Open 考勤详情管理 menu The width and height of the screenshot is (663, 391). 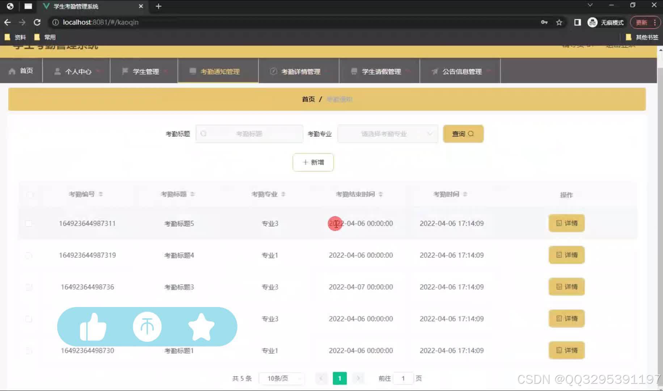[x=299, y=71]
